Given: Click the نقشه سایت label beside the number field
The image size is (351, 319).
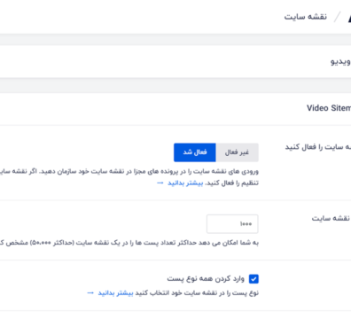Looking at the screenshot, I should pyautogui.click(x=331, y=218).
